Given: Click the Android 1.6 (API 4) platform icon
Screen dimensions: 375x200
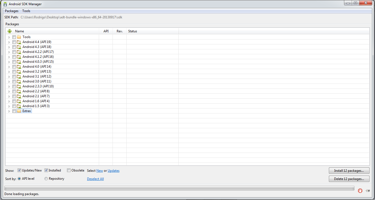Looking at the screenshot, I should pos(19,101).
